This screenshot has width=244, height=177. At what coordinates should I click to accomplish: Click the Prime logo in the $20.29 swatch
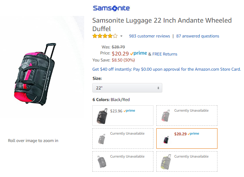coord(194,134)
